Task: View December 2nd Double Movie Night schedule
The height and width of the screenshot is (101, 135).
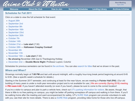Action: [15, 62]
